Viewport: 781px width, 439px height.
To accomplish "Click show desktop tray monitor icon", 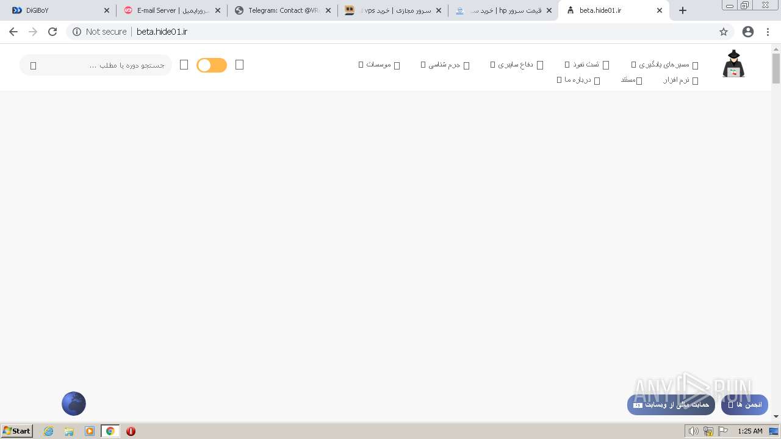I will (x=774, y=431).
